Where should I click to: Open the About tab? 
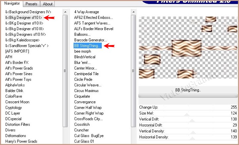pos(48,4)
